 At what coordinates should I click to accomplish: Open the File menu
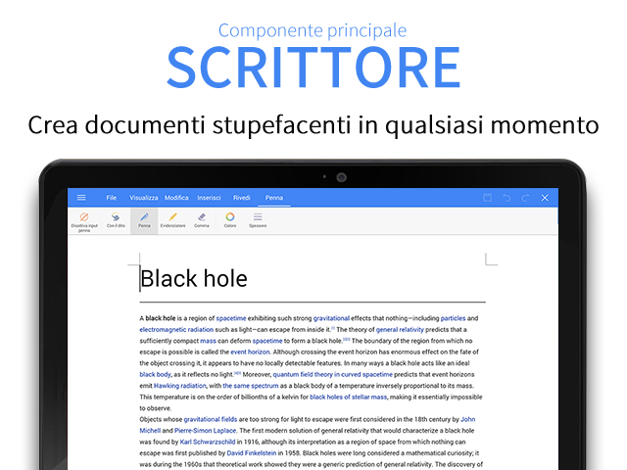coord(111,198)
